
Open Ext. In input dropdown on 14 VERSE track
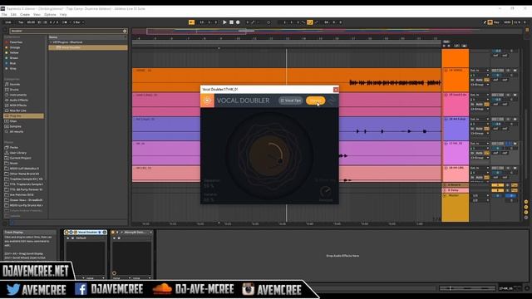480,71
